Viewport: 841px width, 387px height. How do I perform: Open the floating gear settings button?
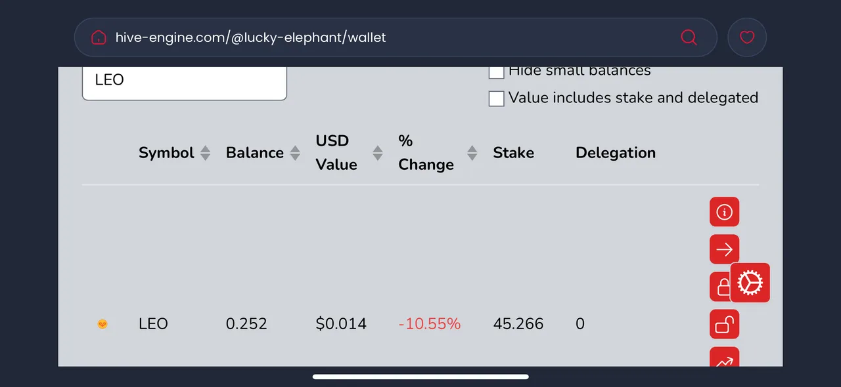(750, 283)
